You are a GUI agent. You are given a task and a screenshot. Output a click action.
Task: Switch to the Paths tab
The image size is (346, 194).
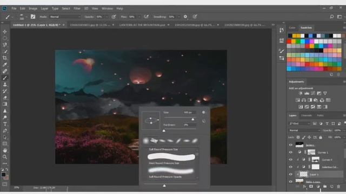click(320, 115)
